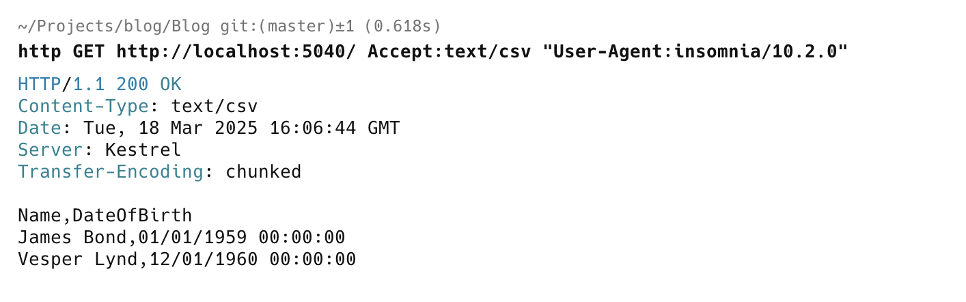Click the text/csv response header value
966x302 pixels.
point(215,107)
